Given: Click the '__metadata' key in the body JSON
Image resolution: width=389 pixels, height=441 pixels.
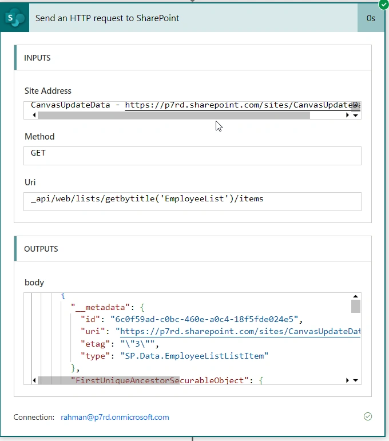Looking at the screenshot, I should point(100,307).
